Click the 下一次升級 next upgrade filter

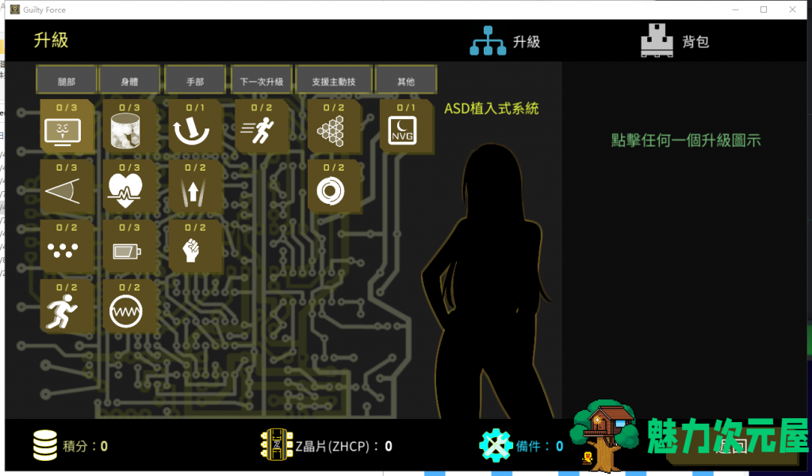(x=262, y=79)
